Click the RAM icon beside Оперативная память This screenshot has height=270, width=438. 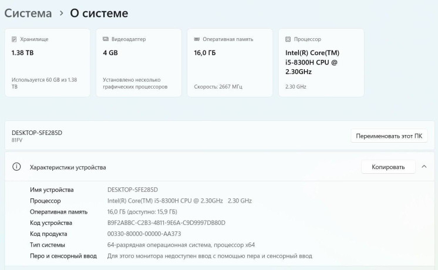(x=197, y=39)
